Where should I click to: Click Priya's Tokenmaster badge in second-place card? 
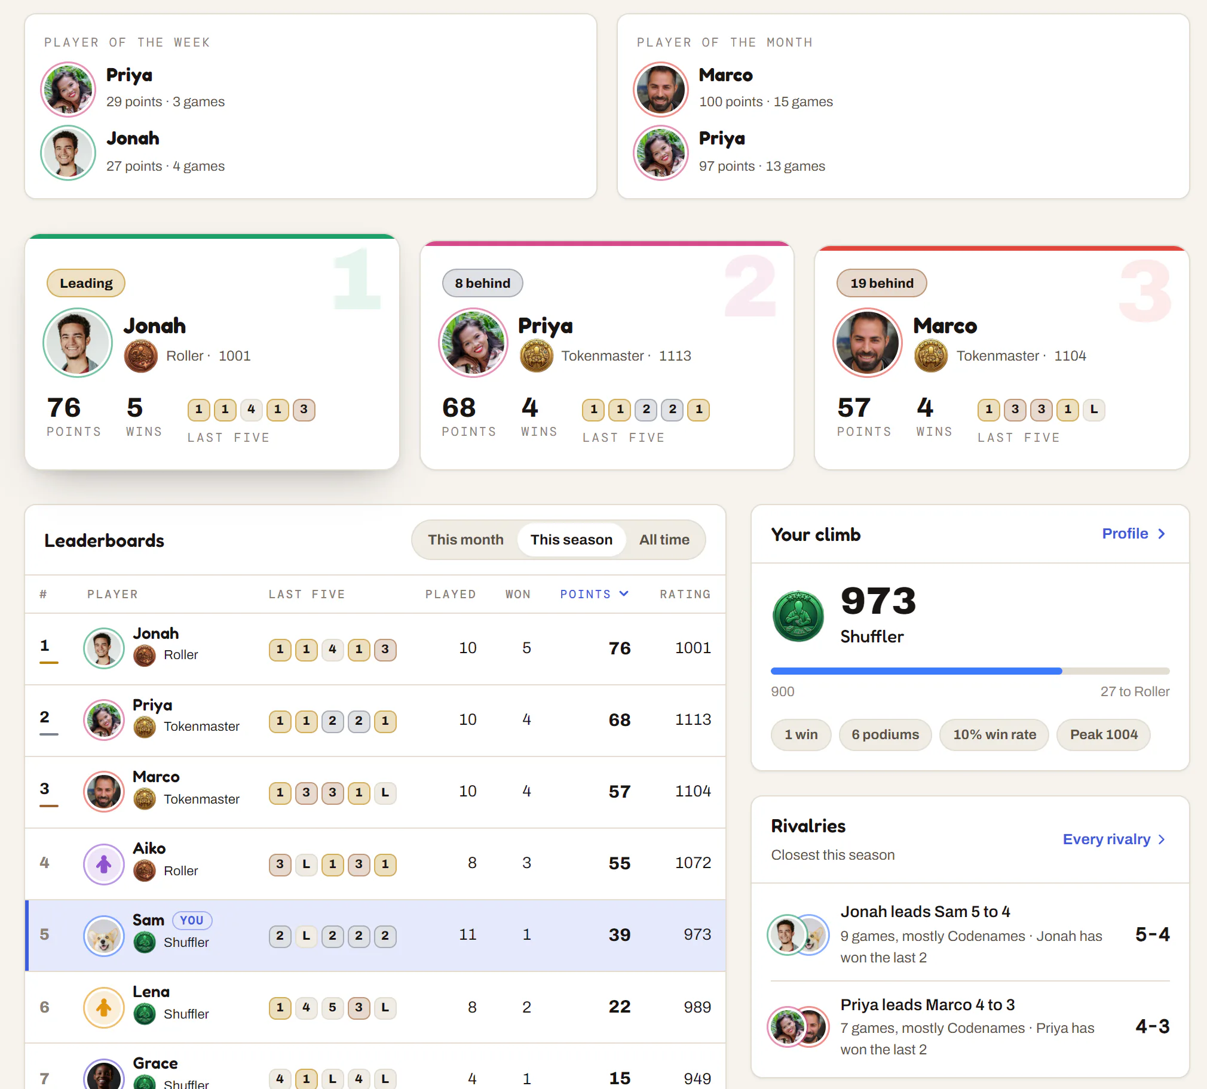tap(537, 356)
